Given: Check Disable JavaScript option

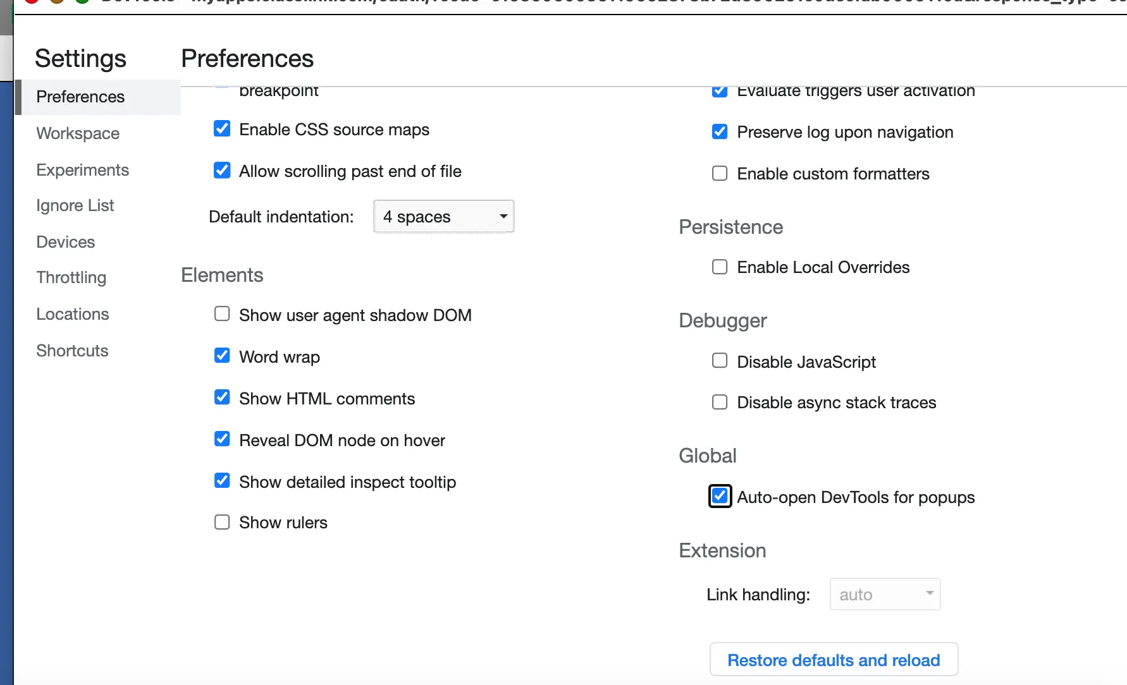Looking at the screenshot, I should tap(720, 361).
